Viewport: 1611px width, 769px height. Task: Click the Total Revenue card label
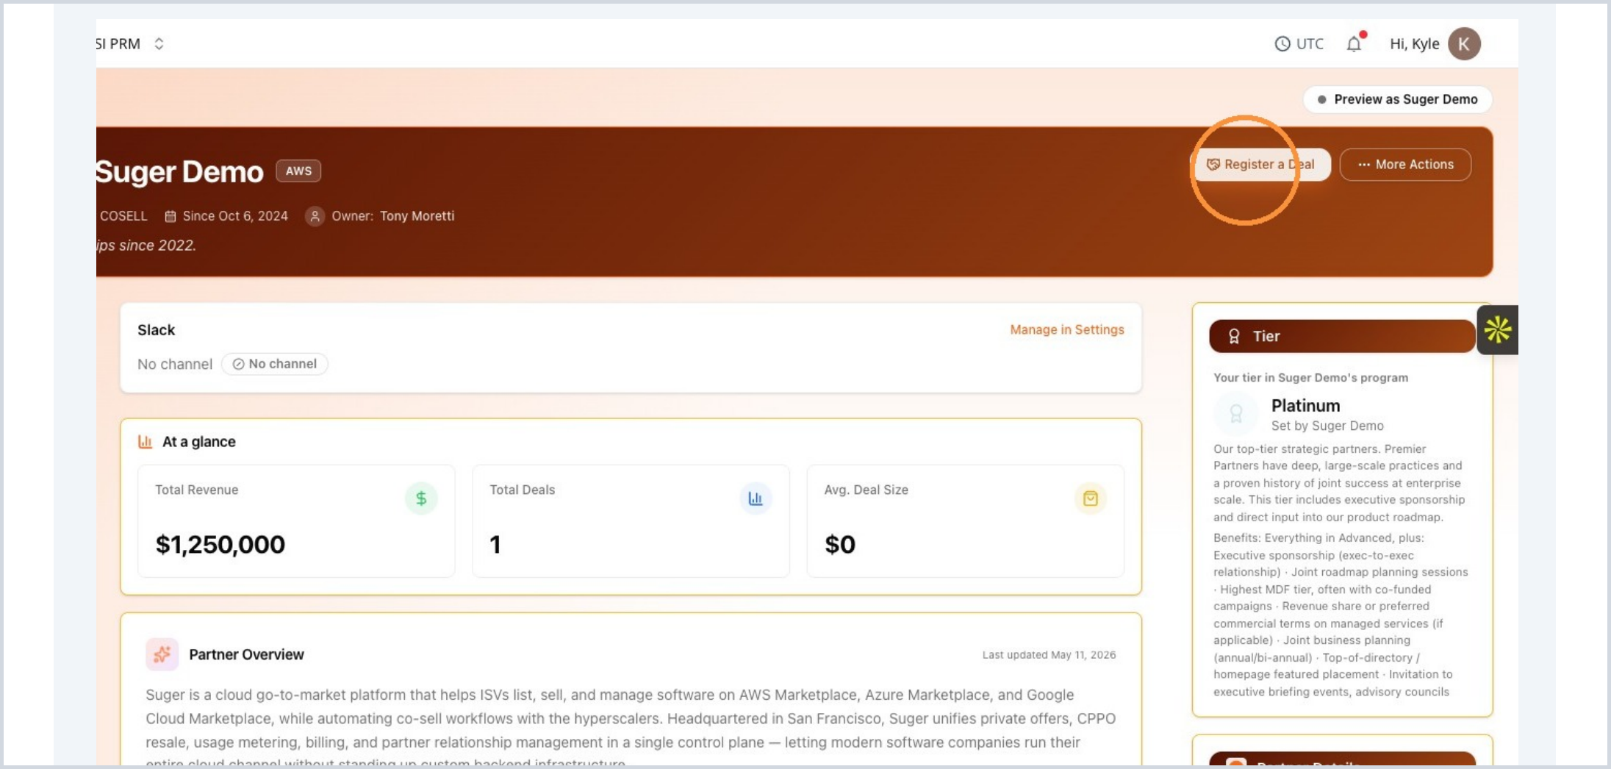[197, 490]
